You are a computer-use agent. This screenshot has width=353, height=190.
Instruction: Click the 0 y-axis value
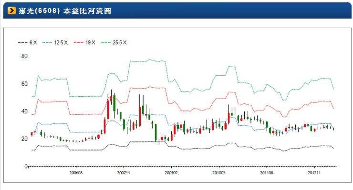[26, 166]
